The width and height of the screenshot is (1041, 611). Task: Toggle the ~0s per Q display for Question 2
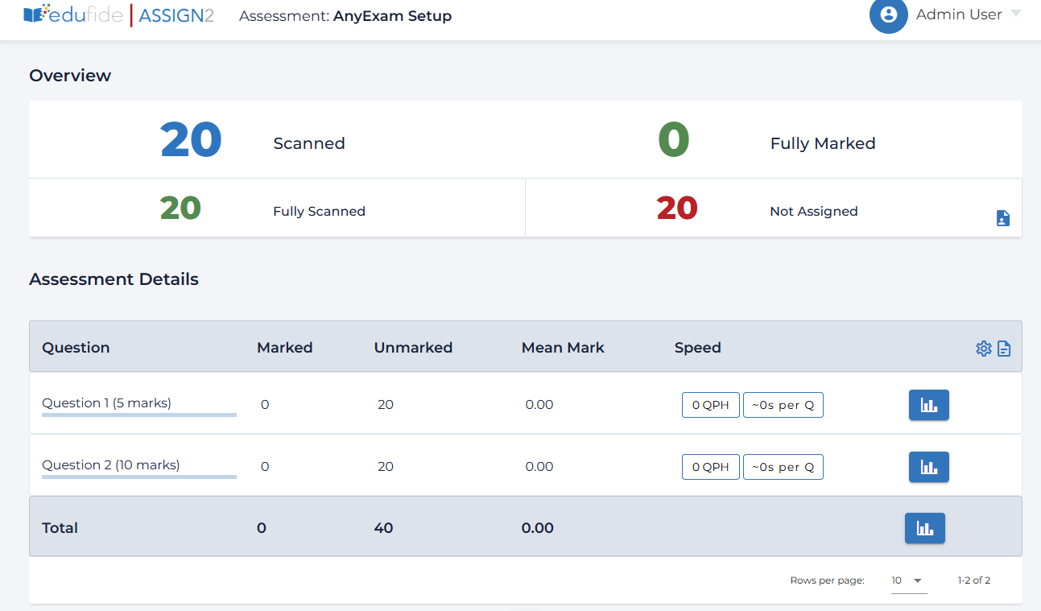[x=783, y=467]
